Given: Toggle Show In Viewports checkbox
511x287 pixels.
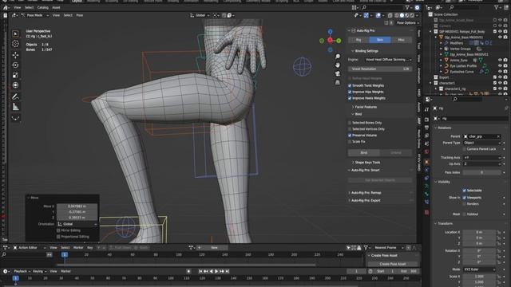Looking at the screenshot, I should tap(465, 198).
